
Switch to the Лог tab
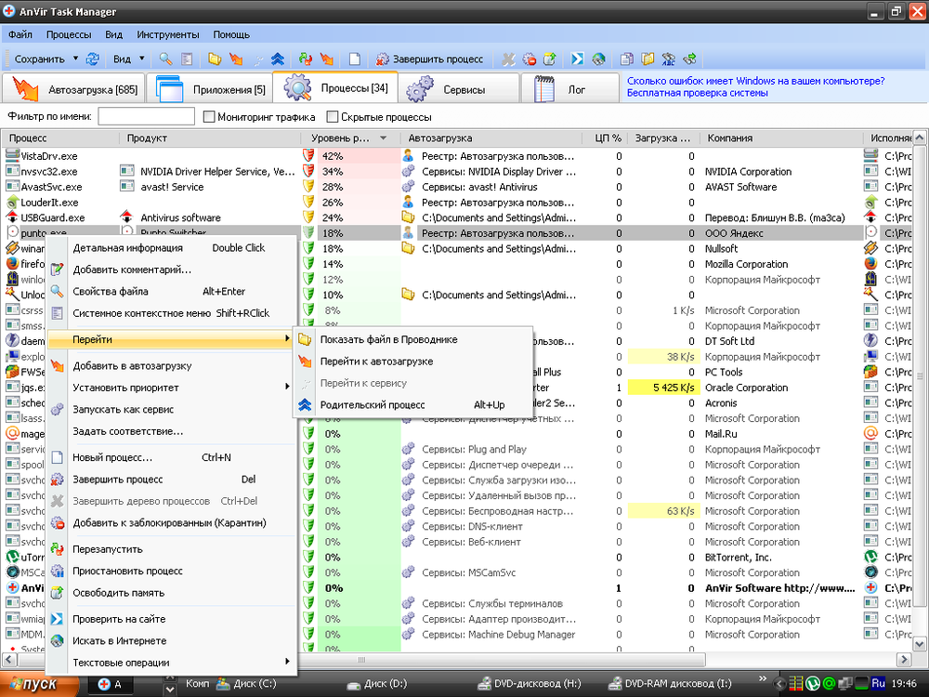coord(570,89)
